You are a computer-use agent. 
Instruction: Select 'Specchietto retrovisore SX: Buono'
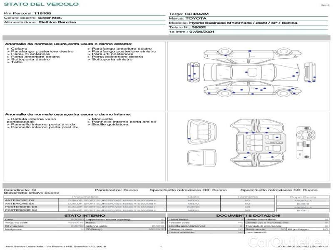[x=279, y=190]
